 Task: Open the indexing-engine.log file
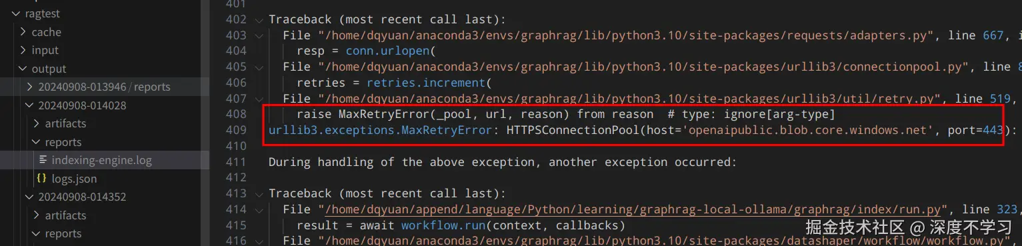click(x=102, y=160)
